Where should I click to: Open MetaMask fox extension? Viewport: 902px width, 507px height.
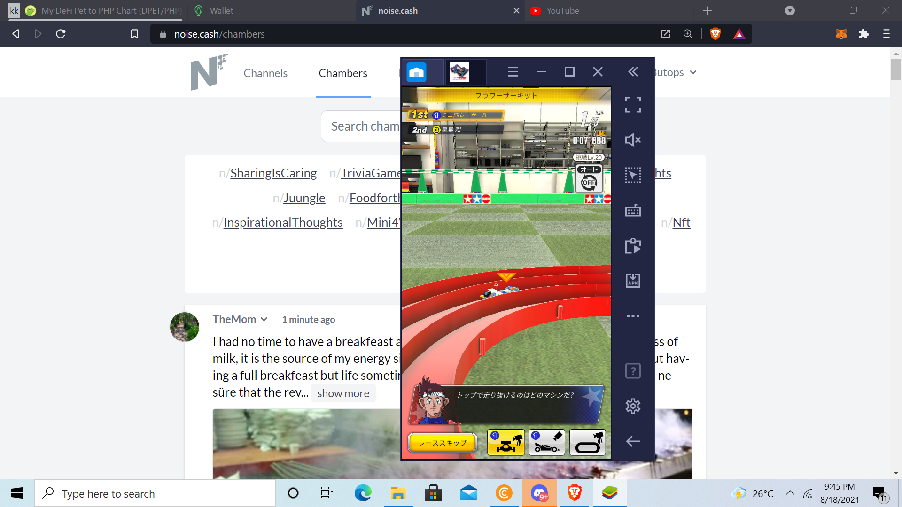pos(841,34)
